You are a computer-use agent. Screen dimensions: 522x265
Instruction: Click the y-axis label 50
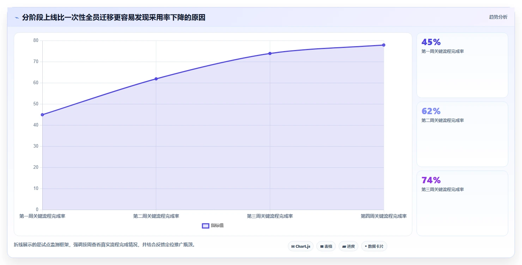(36, 104)
